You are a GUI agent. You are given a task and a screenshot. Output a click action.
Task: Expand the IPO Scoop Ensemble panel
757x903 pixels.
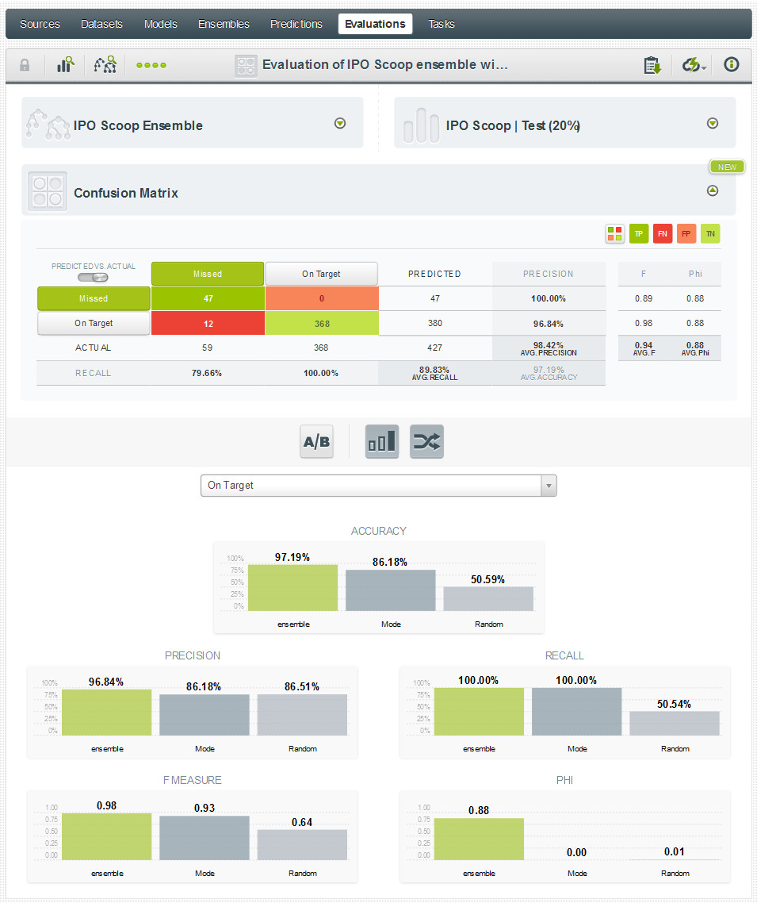(340, 123)
